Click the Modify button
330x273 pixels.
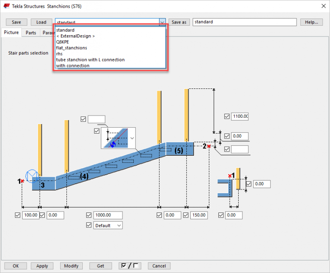click(x=72, y=266)
